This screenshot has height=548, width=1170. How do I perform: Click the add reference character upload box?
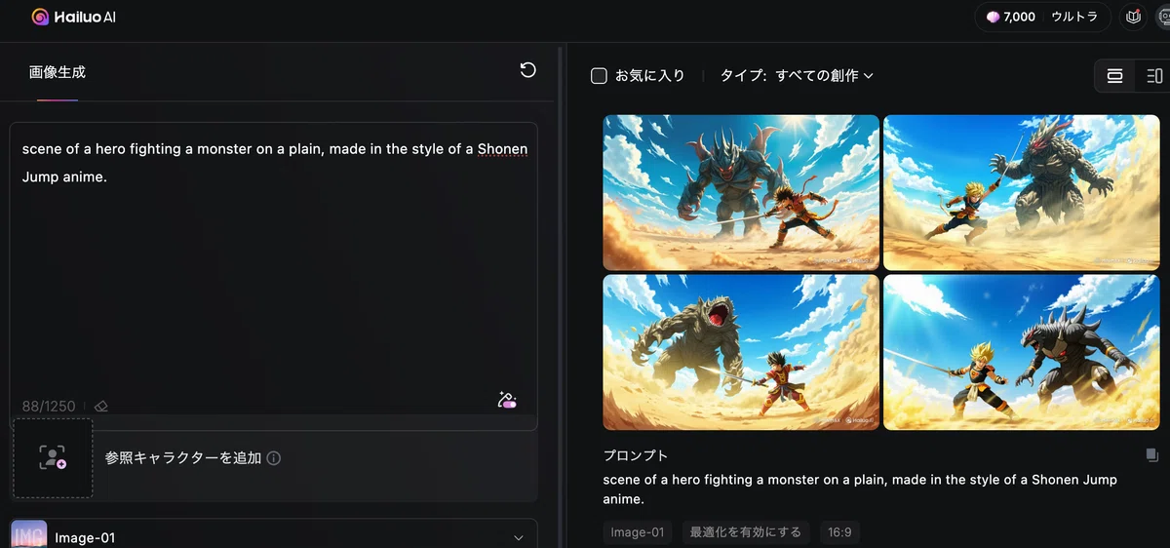click(53, 458)
